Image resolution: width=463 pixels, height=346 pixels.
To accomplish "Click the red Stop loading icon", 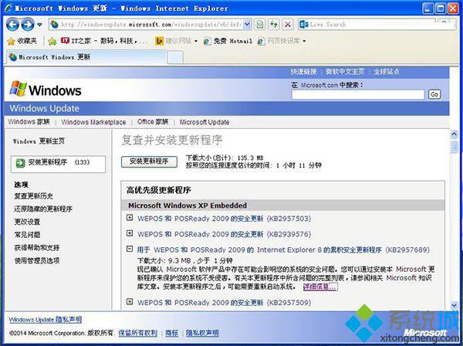I will coord(288,24).
